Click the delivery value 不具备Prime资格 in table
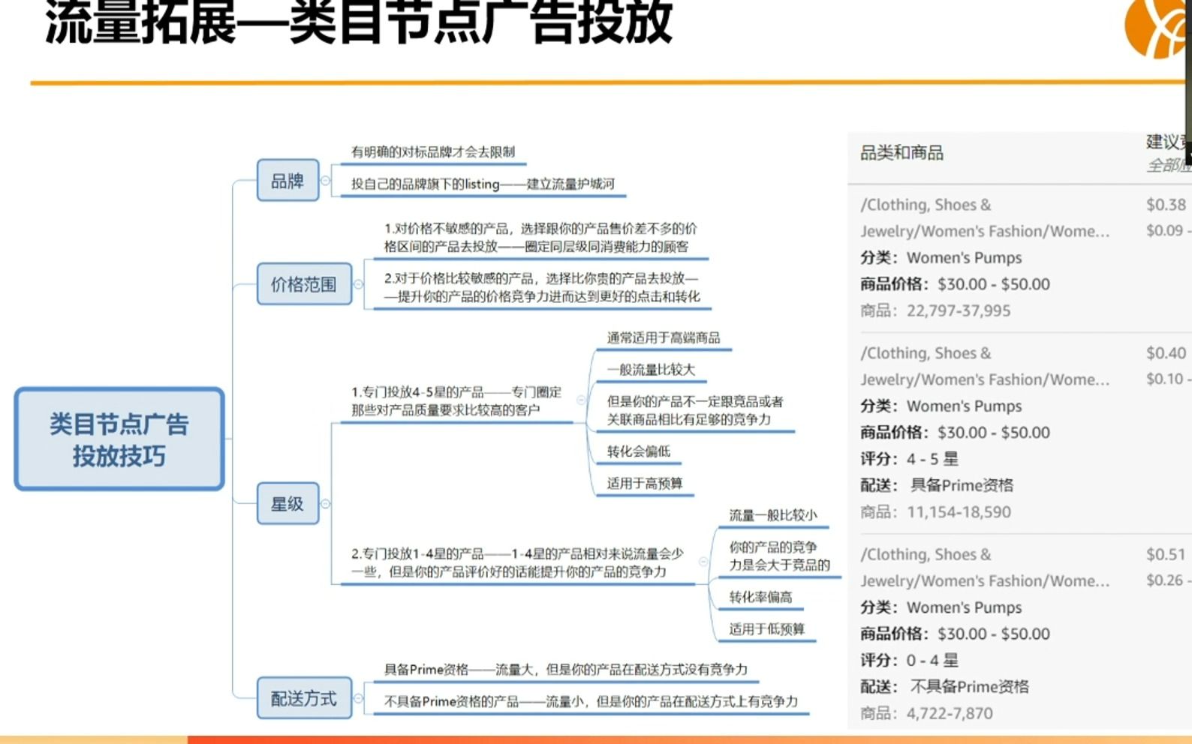1192x744 pixels. (970, 686)
